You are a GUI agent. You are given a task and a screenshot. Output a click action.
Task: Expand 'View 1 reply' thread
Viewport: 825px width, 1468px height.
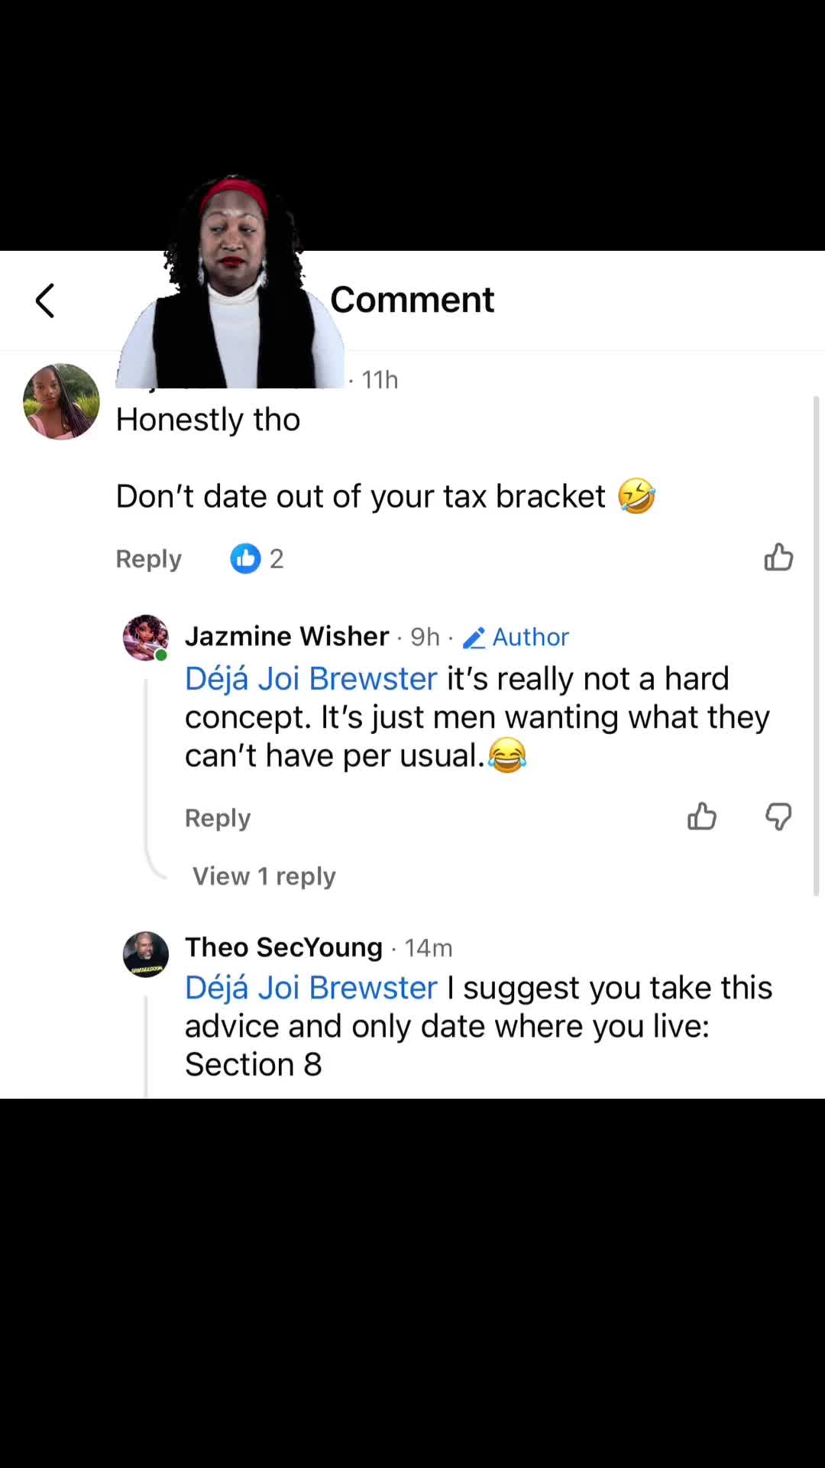click(x=264, y=876)
